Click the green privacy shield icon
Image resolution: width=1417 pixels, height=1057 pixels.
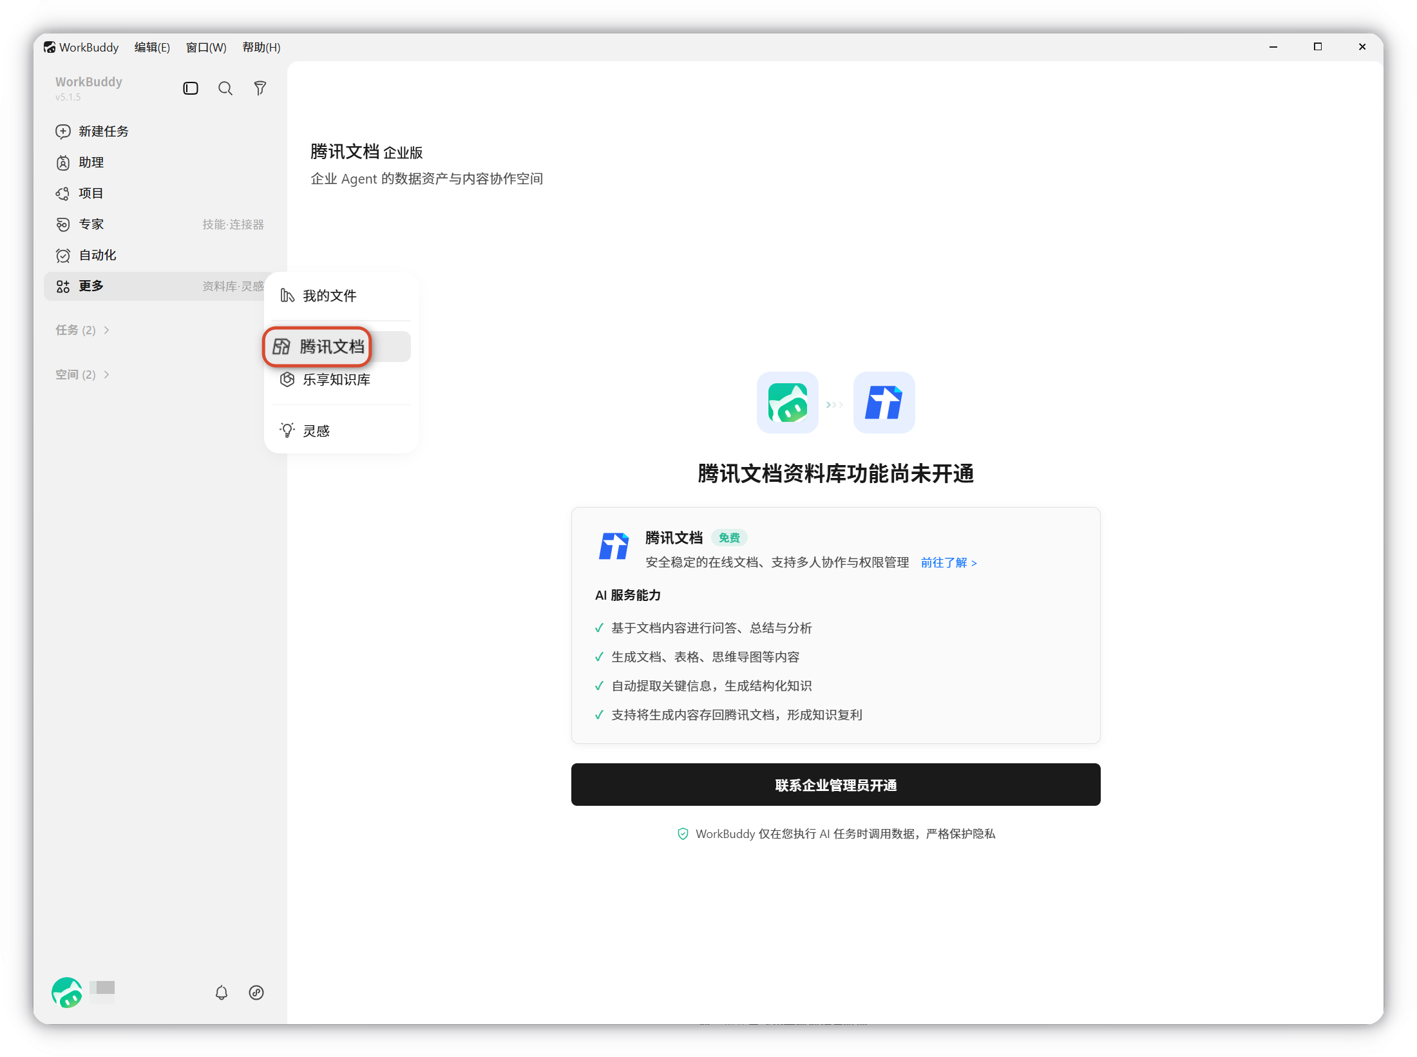[x=683, y=834]
